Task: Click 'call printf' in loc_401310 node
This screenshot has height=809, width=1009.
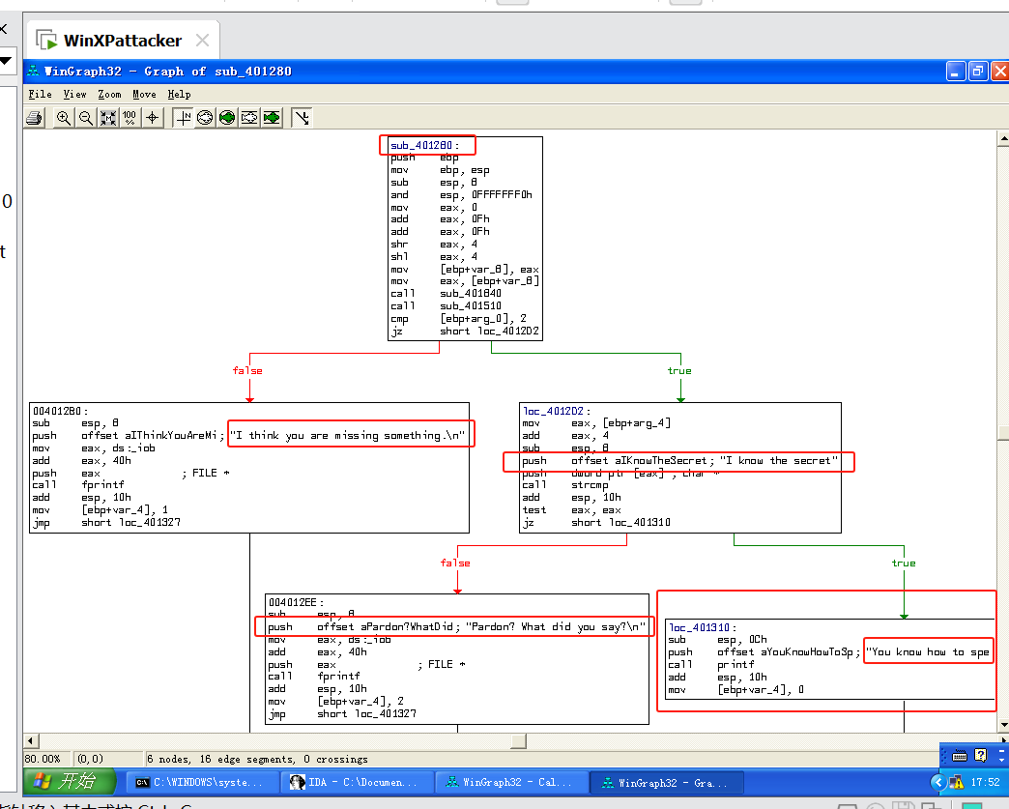Action: pos(711,665)
